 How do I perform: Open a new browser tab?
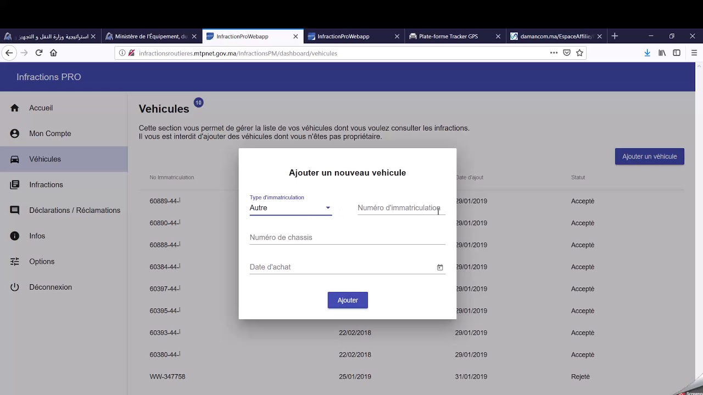(x=615, y=36)
